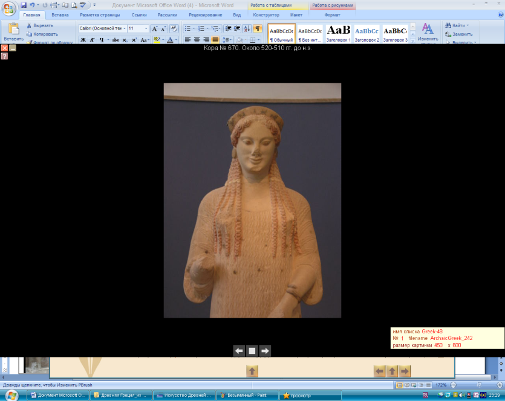This screenshot has width=505, height=401.
Task: Go to previous image with left arrow under picture
Action: [x=239, y=351]
